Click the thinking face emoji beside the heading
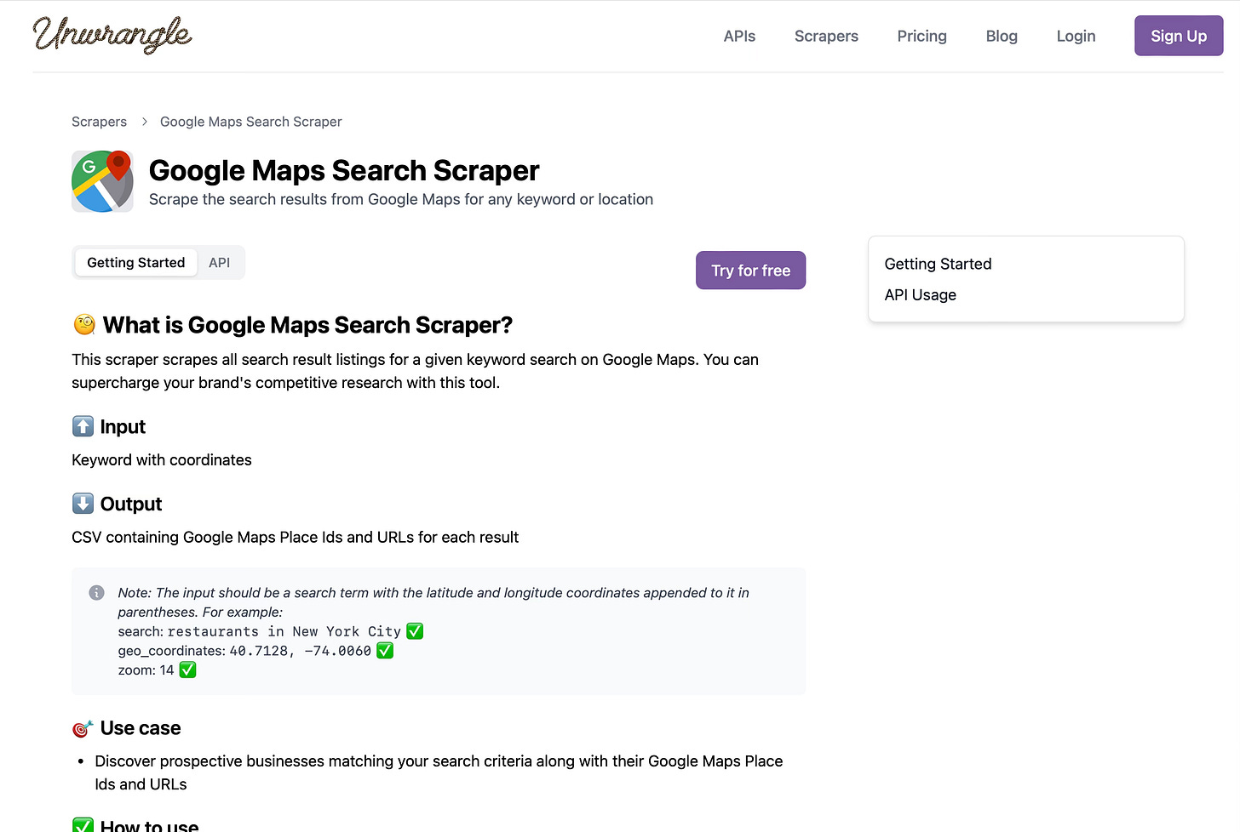 coord(84,325)
